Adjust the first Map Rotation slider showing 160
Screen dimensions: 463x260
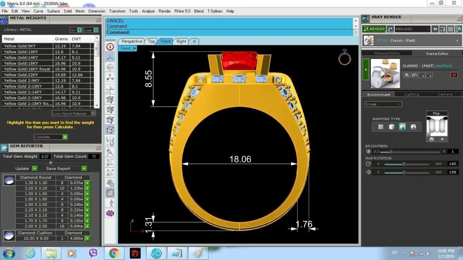point(407,164)
